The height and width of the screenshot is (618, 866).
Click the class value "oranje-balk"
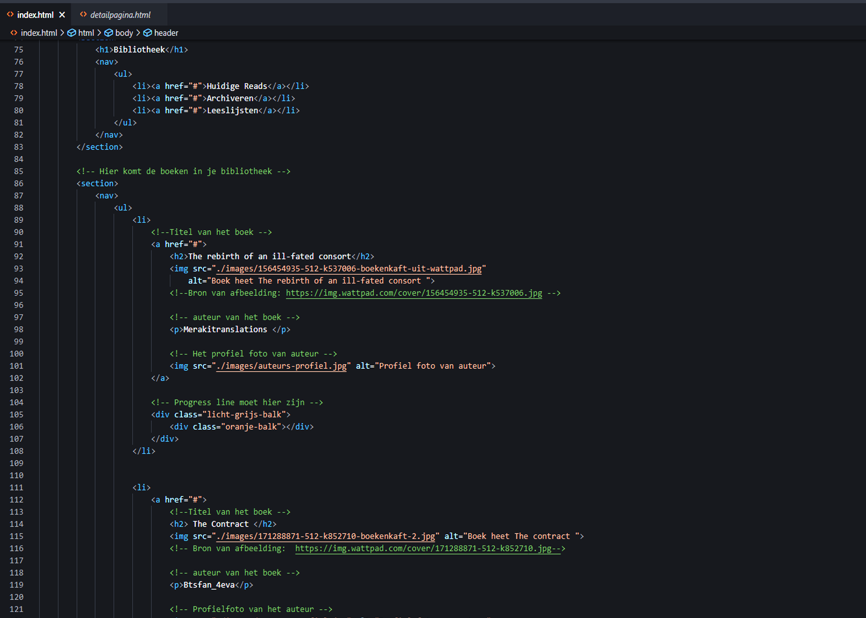coord(251,426)
